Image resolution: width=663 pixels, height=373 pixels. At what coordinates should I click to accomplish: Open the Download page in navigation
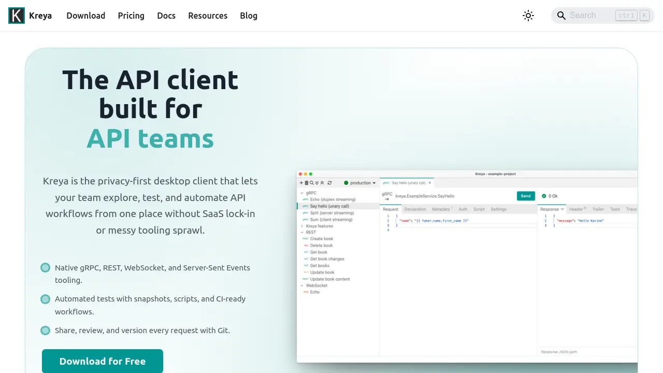pyautogui.click(x=86, y=16)
